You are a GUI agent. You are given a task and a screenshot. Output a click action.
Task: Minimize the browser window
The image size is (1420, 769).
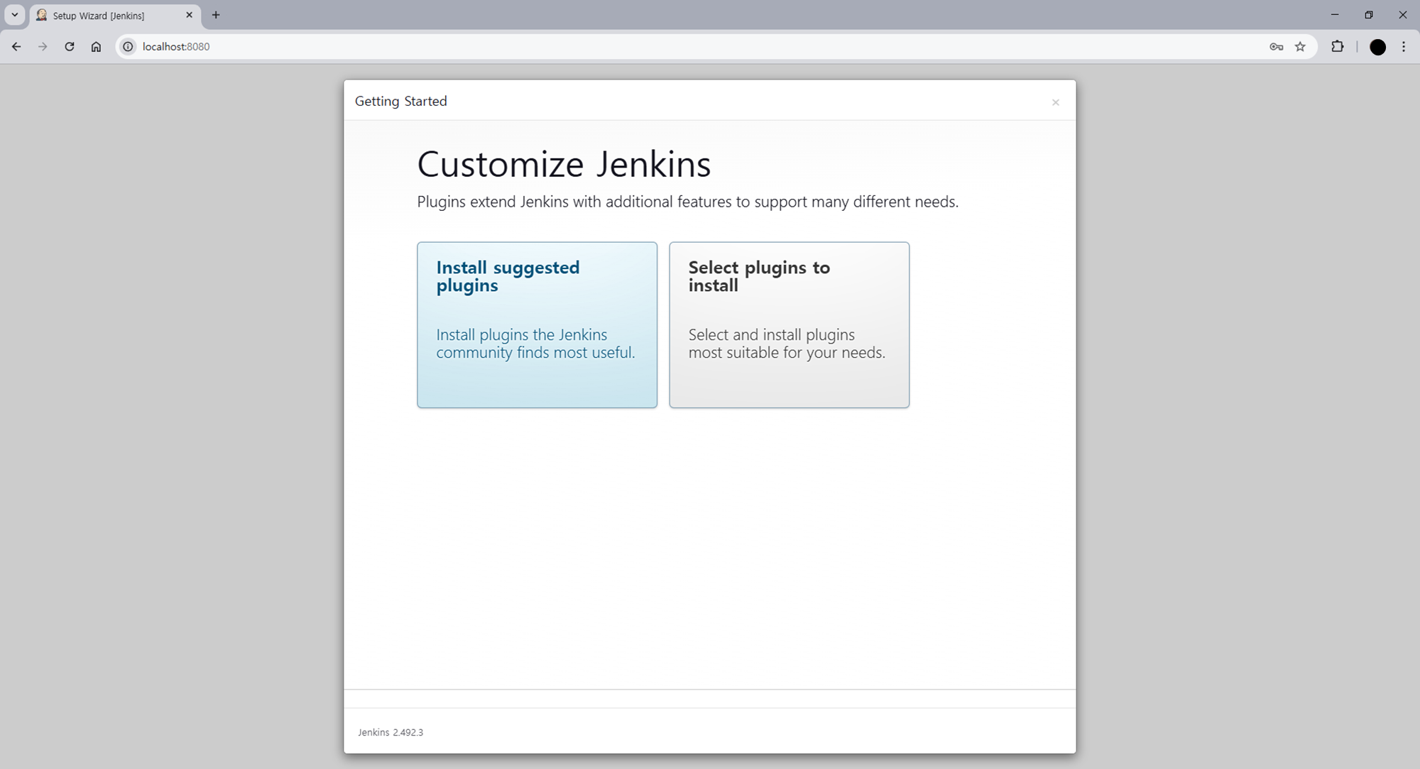point(1335,15)
